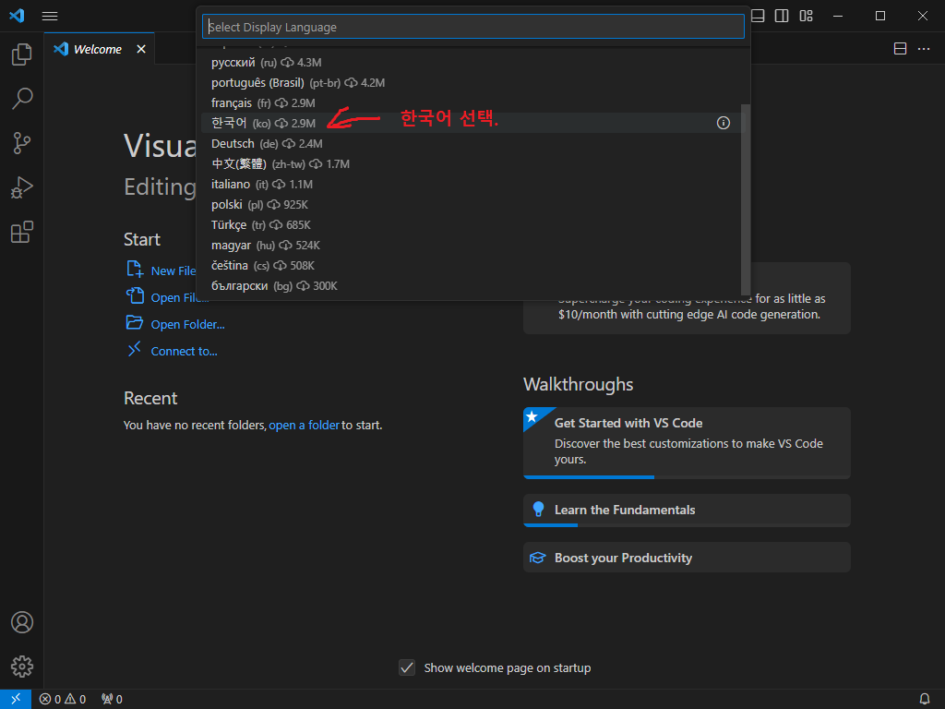This screenshot has width=945, height=709.
Task: Select français (fr) language
Action: (x=473, y=102)
